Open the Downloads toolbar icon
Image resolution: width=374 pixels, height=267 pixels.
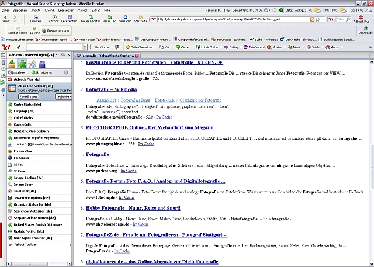(365, 29)
